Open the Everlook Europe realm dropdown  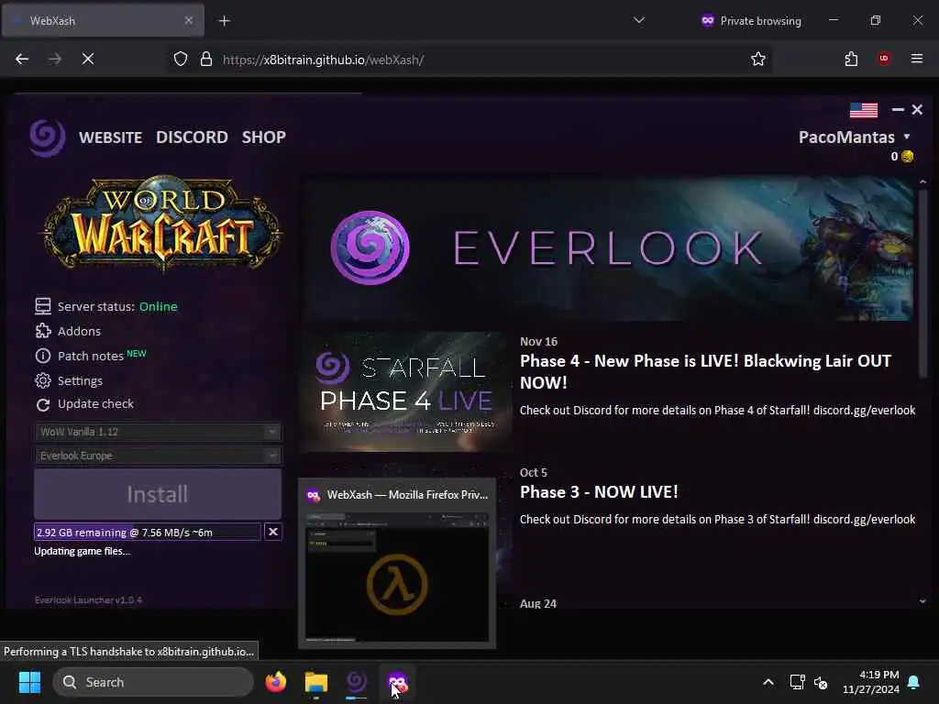[158, 456]
